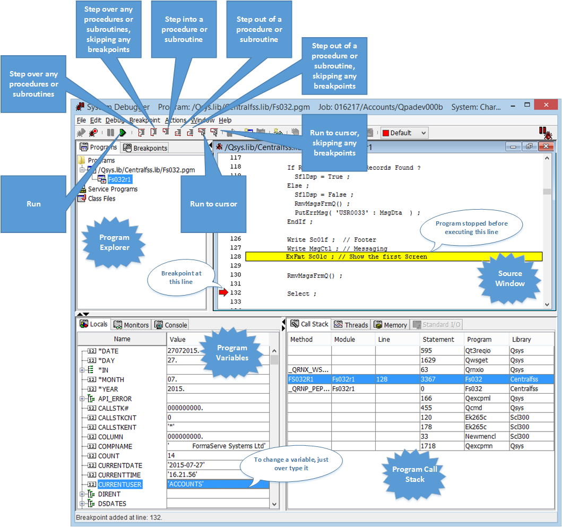Click Step over skipping breakpoints icon
Screen dimensions: 562x527
point(153,133)
